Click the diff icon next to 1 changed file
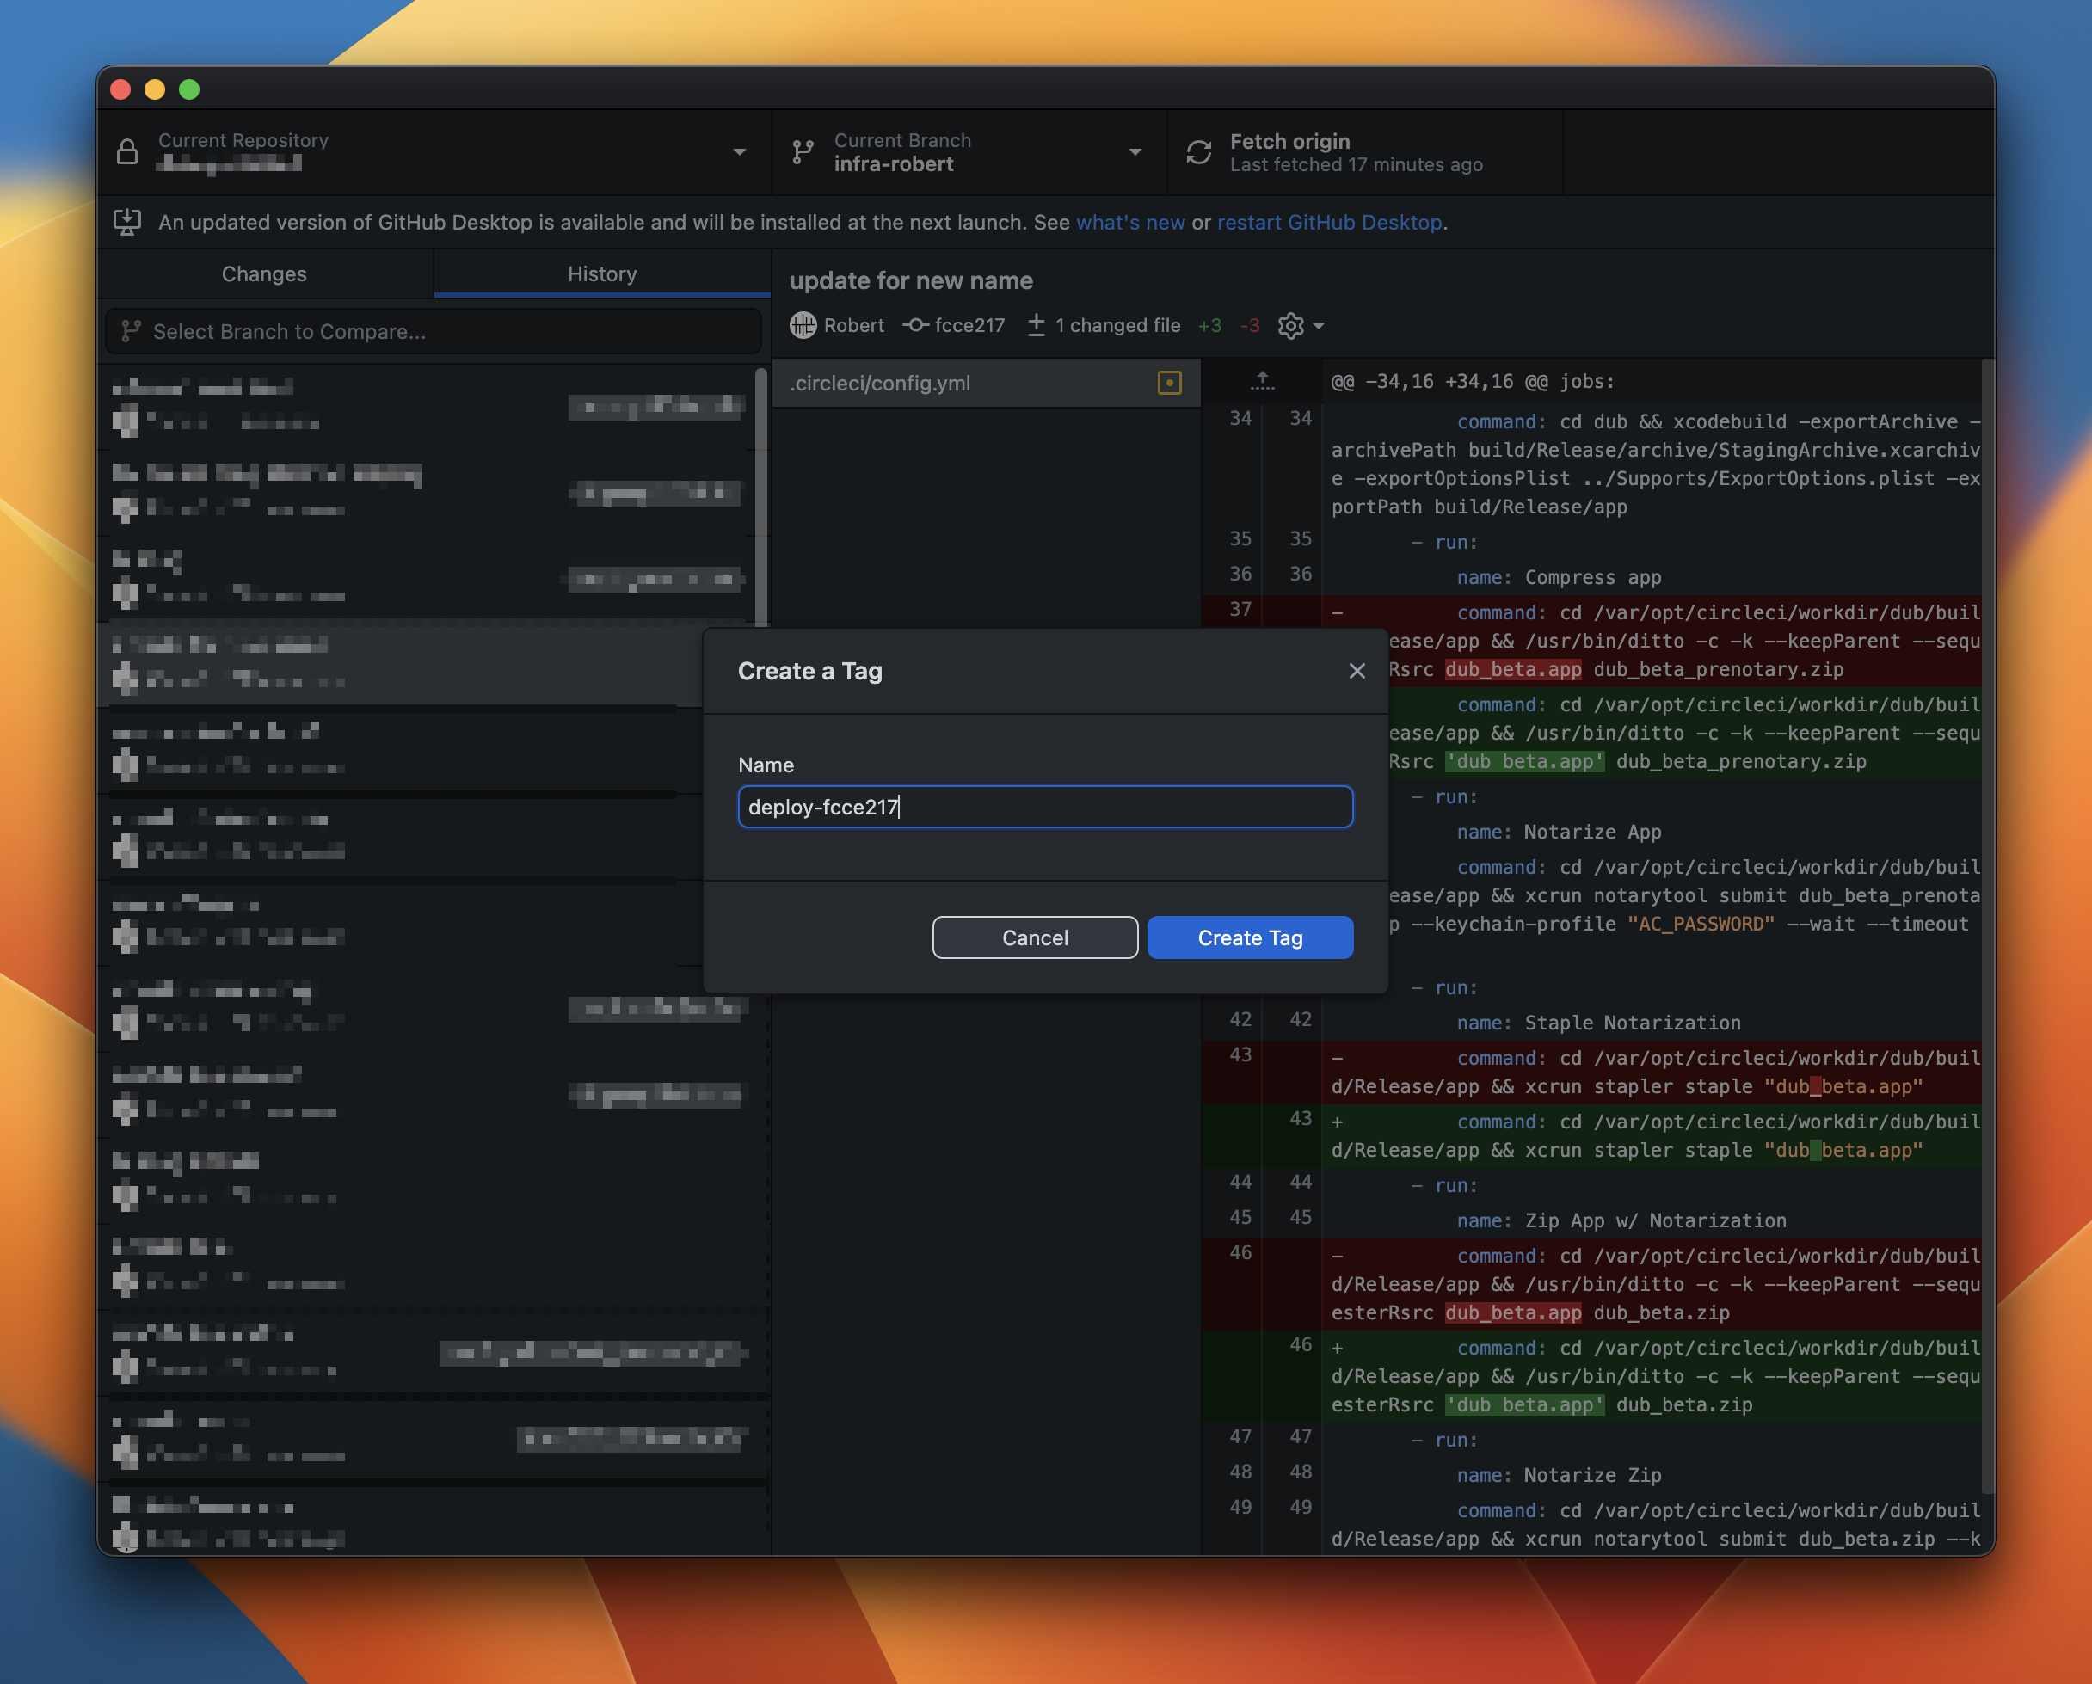This screenshot has height=1684, width=2092. (x=1037, y=325)
